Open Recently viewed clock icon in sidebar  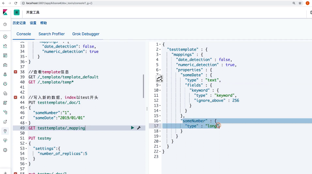(x=5, y=24)
